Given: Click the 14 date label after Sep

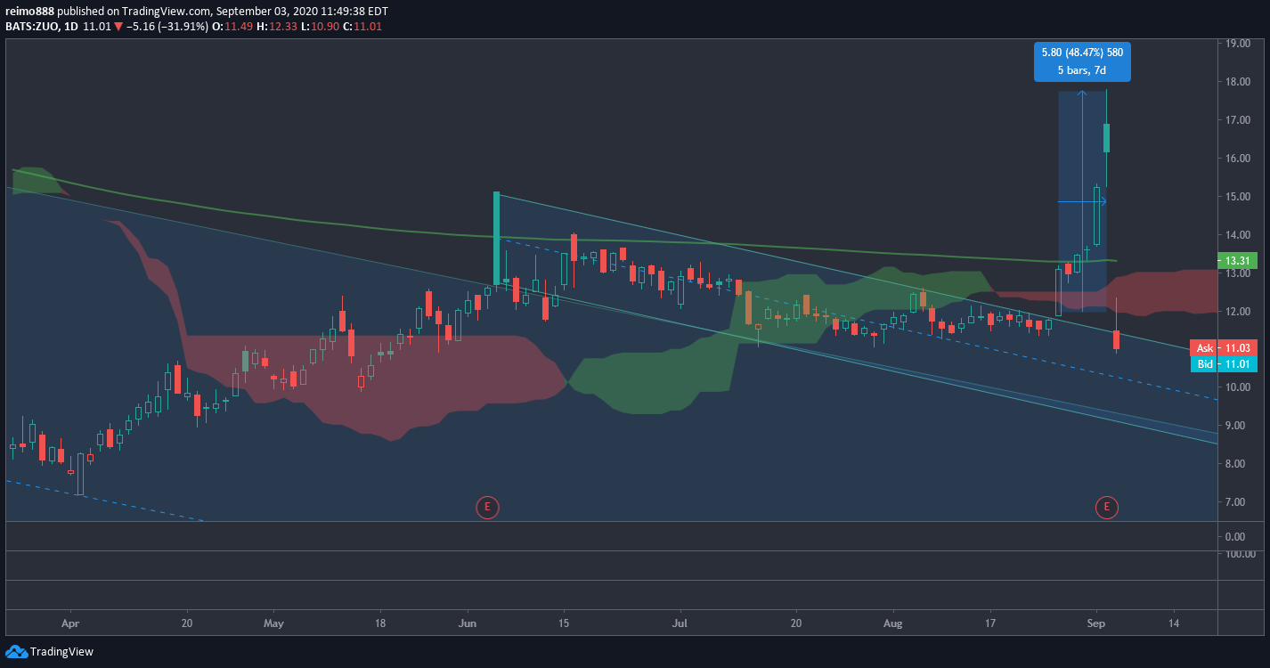Looking at the screenshot, I should (1173, 623).
